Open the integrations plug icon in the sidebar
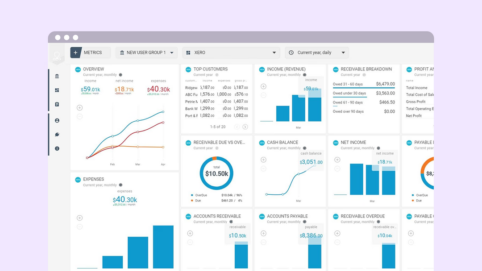 [x=57, y=134]
